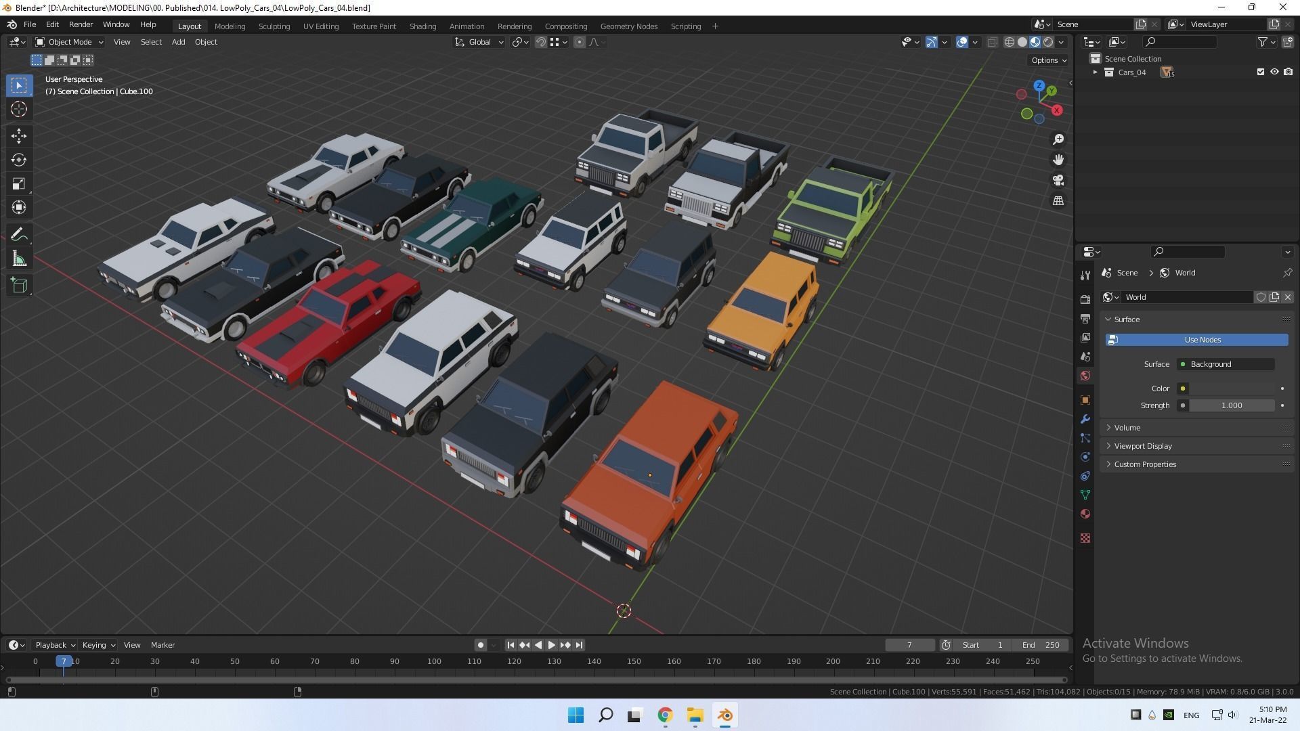Open the Render properties tab

[x=1085, y=299]
